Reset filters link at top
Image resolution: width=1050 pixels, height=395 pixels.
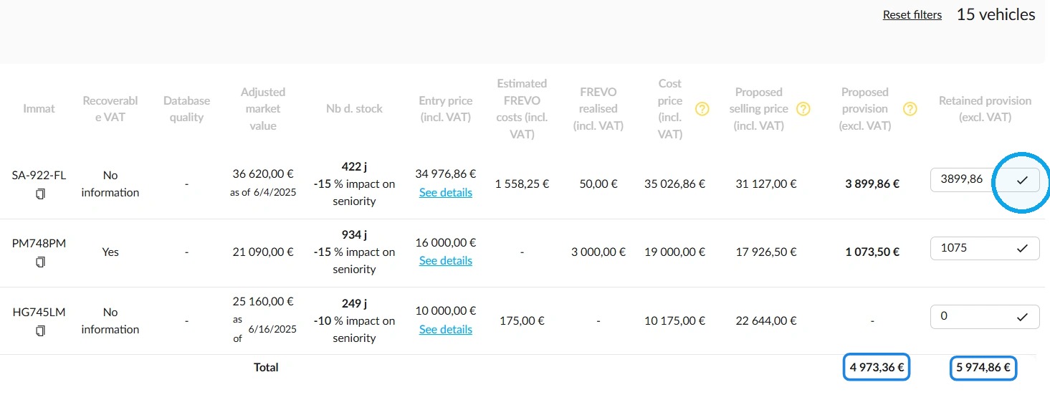coord(912,14)
